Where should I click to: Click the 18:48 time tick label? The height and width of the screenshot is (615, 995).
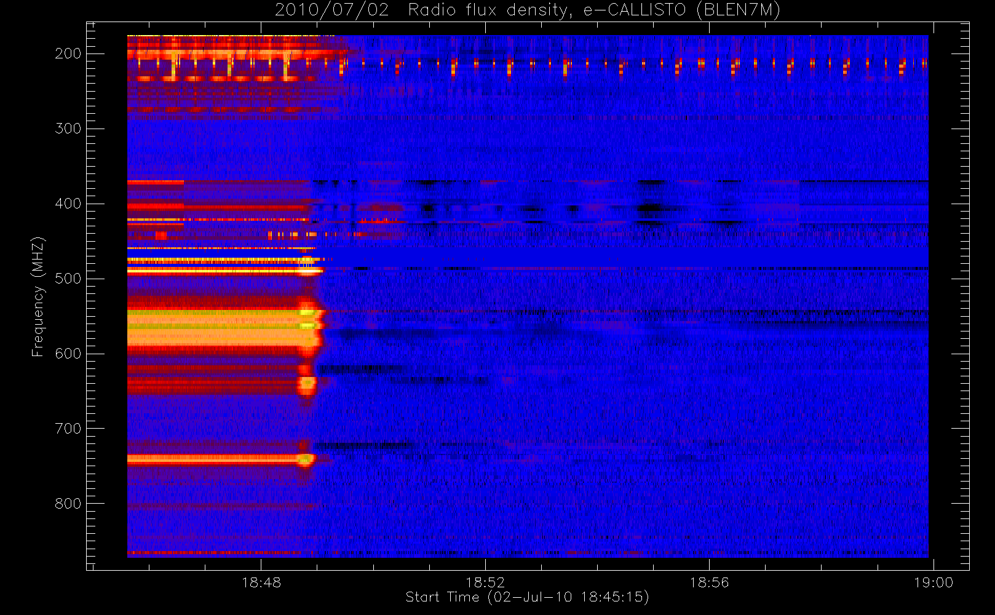[261, 582]
